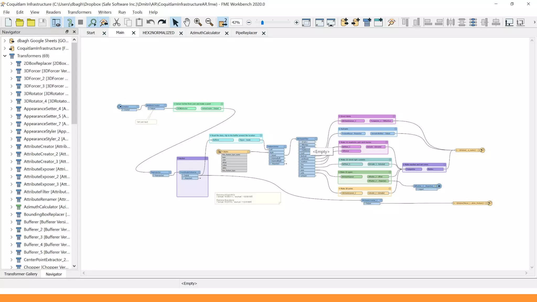Open the Transformers menu
The width and height of the screenshot is (537, 302).
click(x=79, y=12)
